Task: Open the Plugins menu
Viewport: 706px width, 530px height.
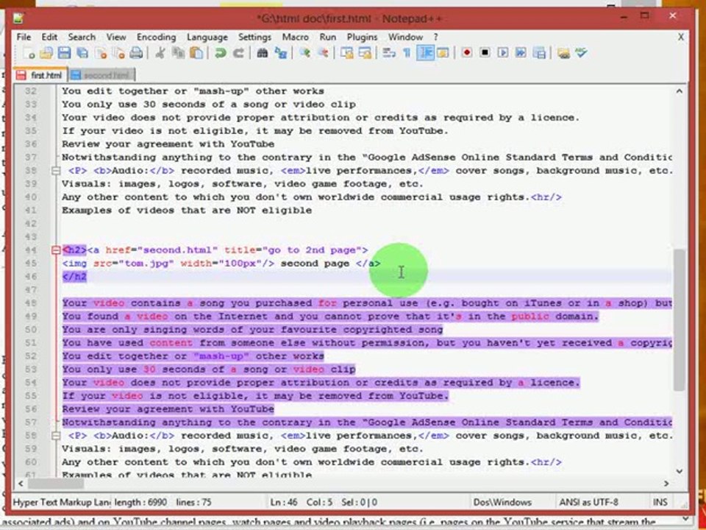Action: point(362,37)
